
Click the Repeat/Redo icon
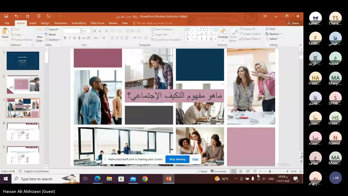coord(27,16)
